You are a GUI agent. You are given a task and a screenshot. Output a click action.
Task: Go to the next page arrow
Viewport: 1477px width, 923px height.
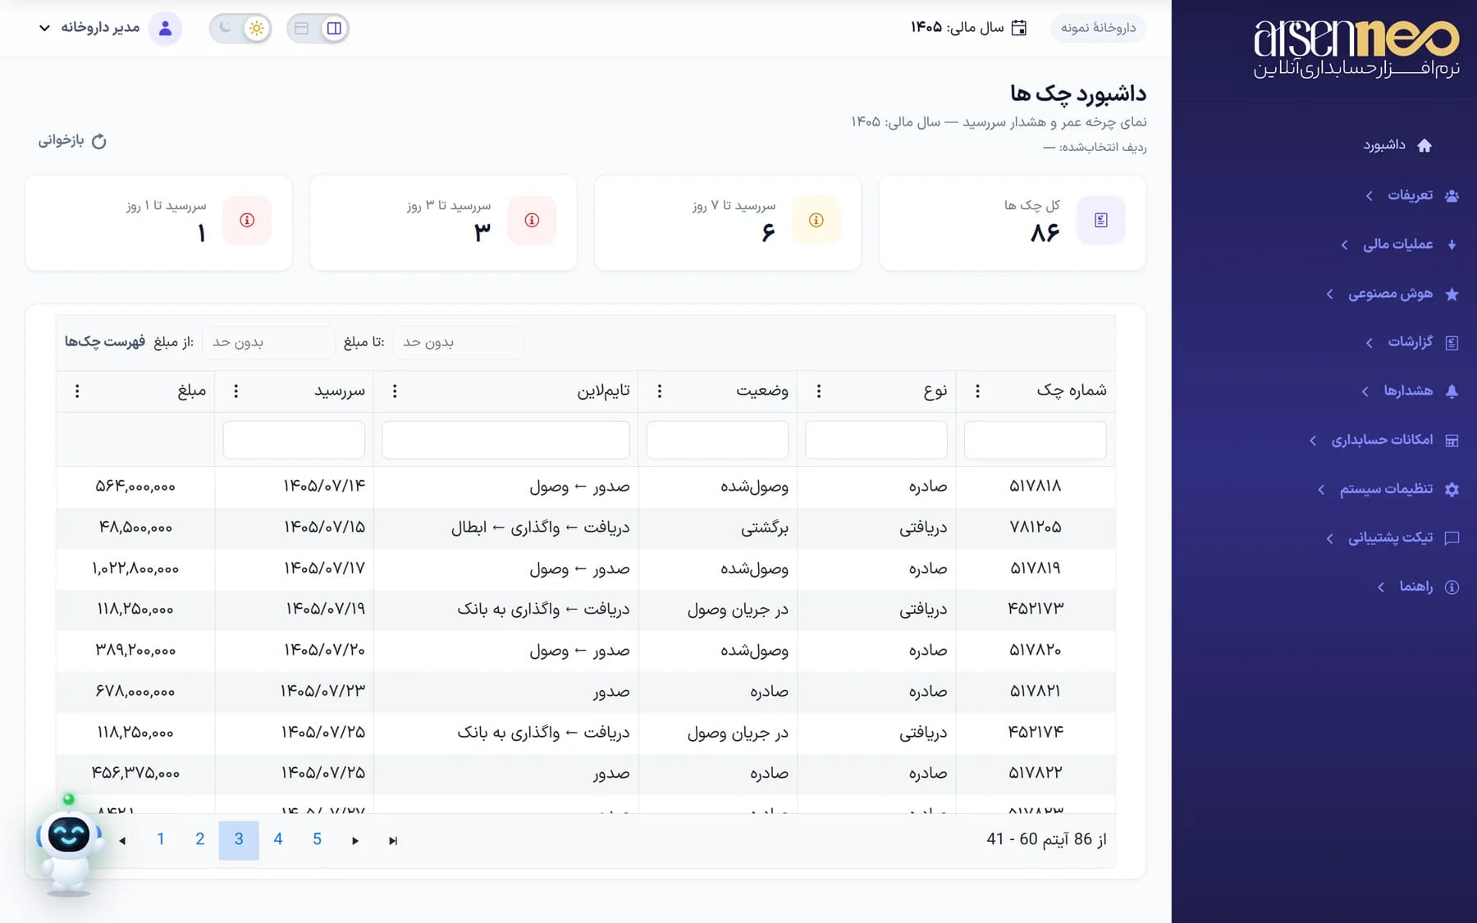point(355,840)
